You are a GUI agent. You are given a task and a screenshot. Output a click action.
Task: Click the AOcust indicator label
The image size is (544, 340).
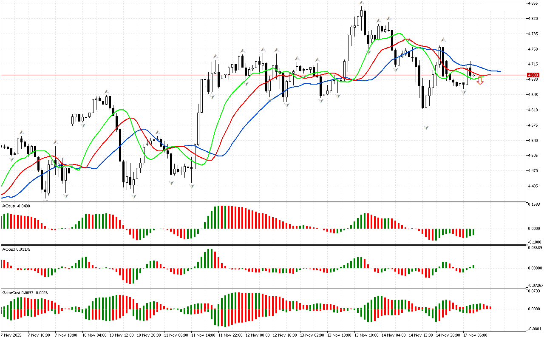pos(16,206)
